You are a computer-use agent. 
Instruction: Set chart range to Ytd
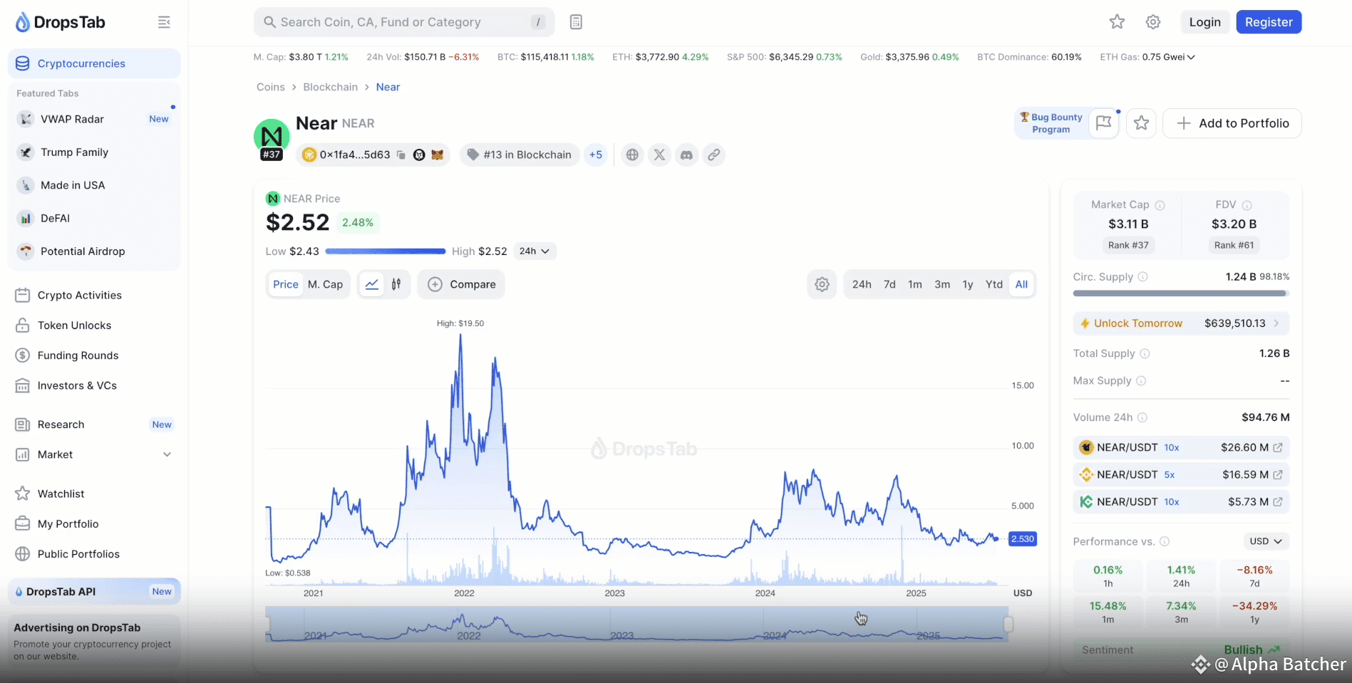[994, 284]
